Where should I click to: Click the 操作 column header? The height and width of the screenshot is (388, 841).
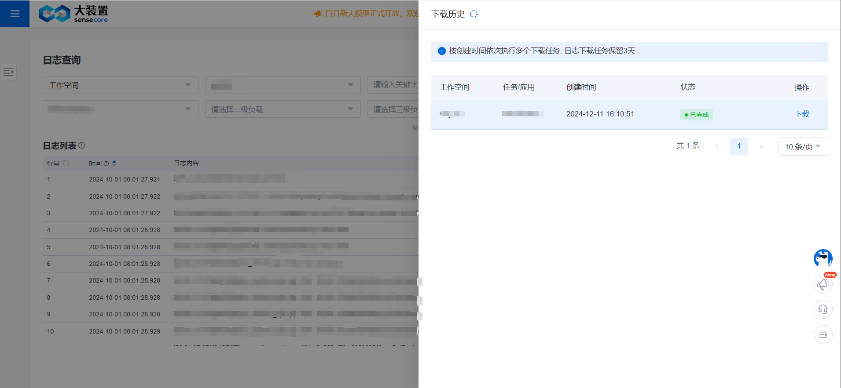tap(802, 87)
